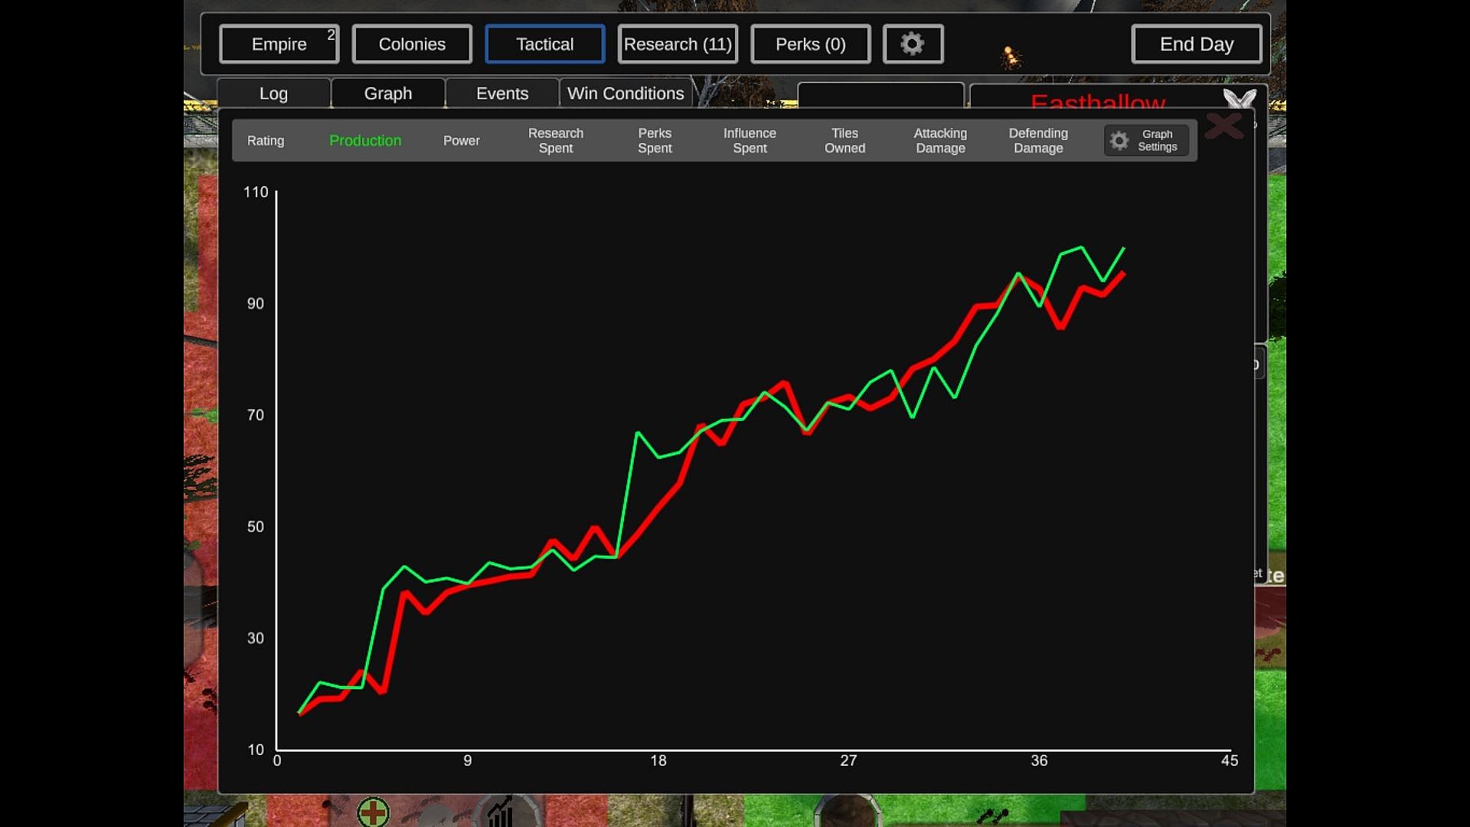This screenshot has width=1470, height=827.
Task: Toggle the Production graph metric
Action: 365,141
